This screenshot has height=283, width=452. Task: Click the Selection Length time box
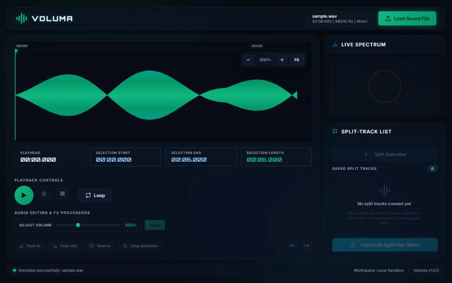pos(276,157)
